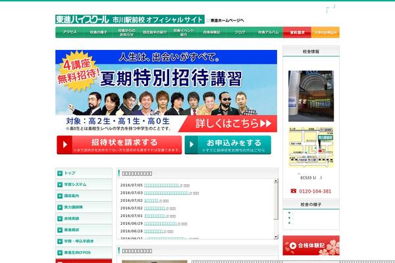Screen dimensions: 395x263
Task: Follow the 東進ホームページへ link
Action: tap(227, 20)
